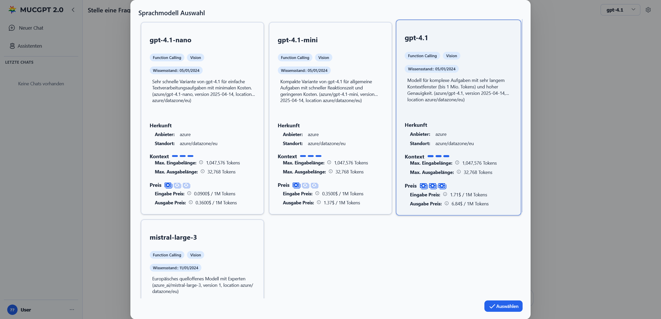Click the Assistenten menu label

click(x=30, y=46)
